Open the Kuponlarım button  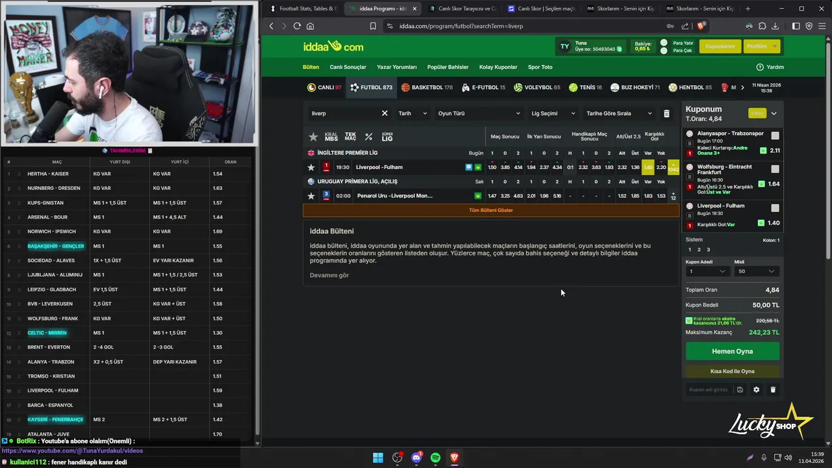[720, 46]
